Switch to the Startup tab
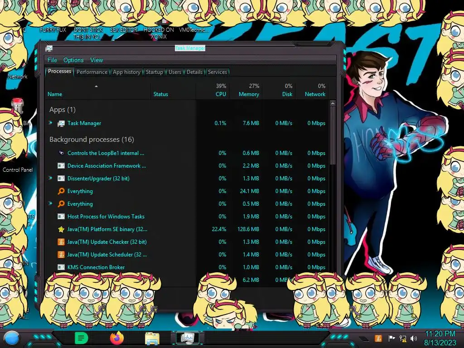The height and width of the screenshot is (348, 464). pyautogui.click(x=155, y=72)
